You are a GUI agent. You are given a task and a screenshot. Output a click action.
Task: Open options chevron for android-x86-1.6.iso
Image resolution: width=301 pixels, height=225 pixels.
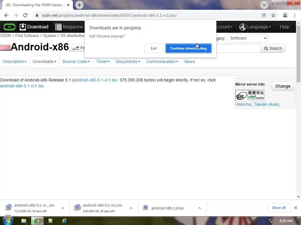[200, 208]
